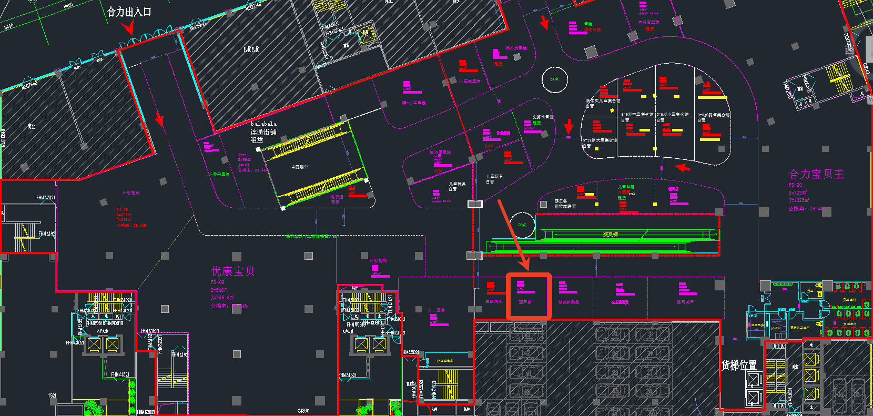Screen dimensions: 873x416
Task: Click the 萌贝谷 租赁或联营 label
Action: (565, 204)
